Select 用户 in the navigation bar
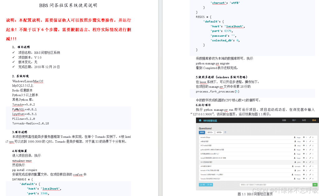Viewport: 319px width, 196px height. tap(295, 120)
